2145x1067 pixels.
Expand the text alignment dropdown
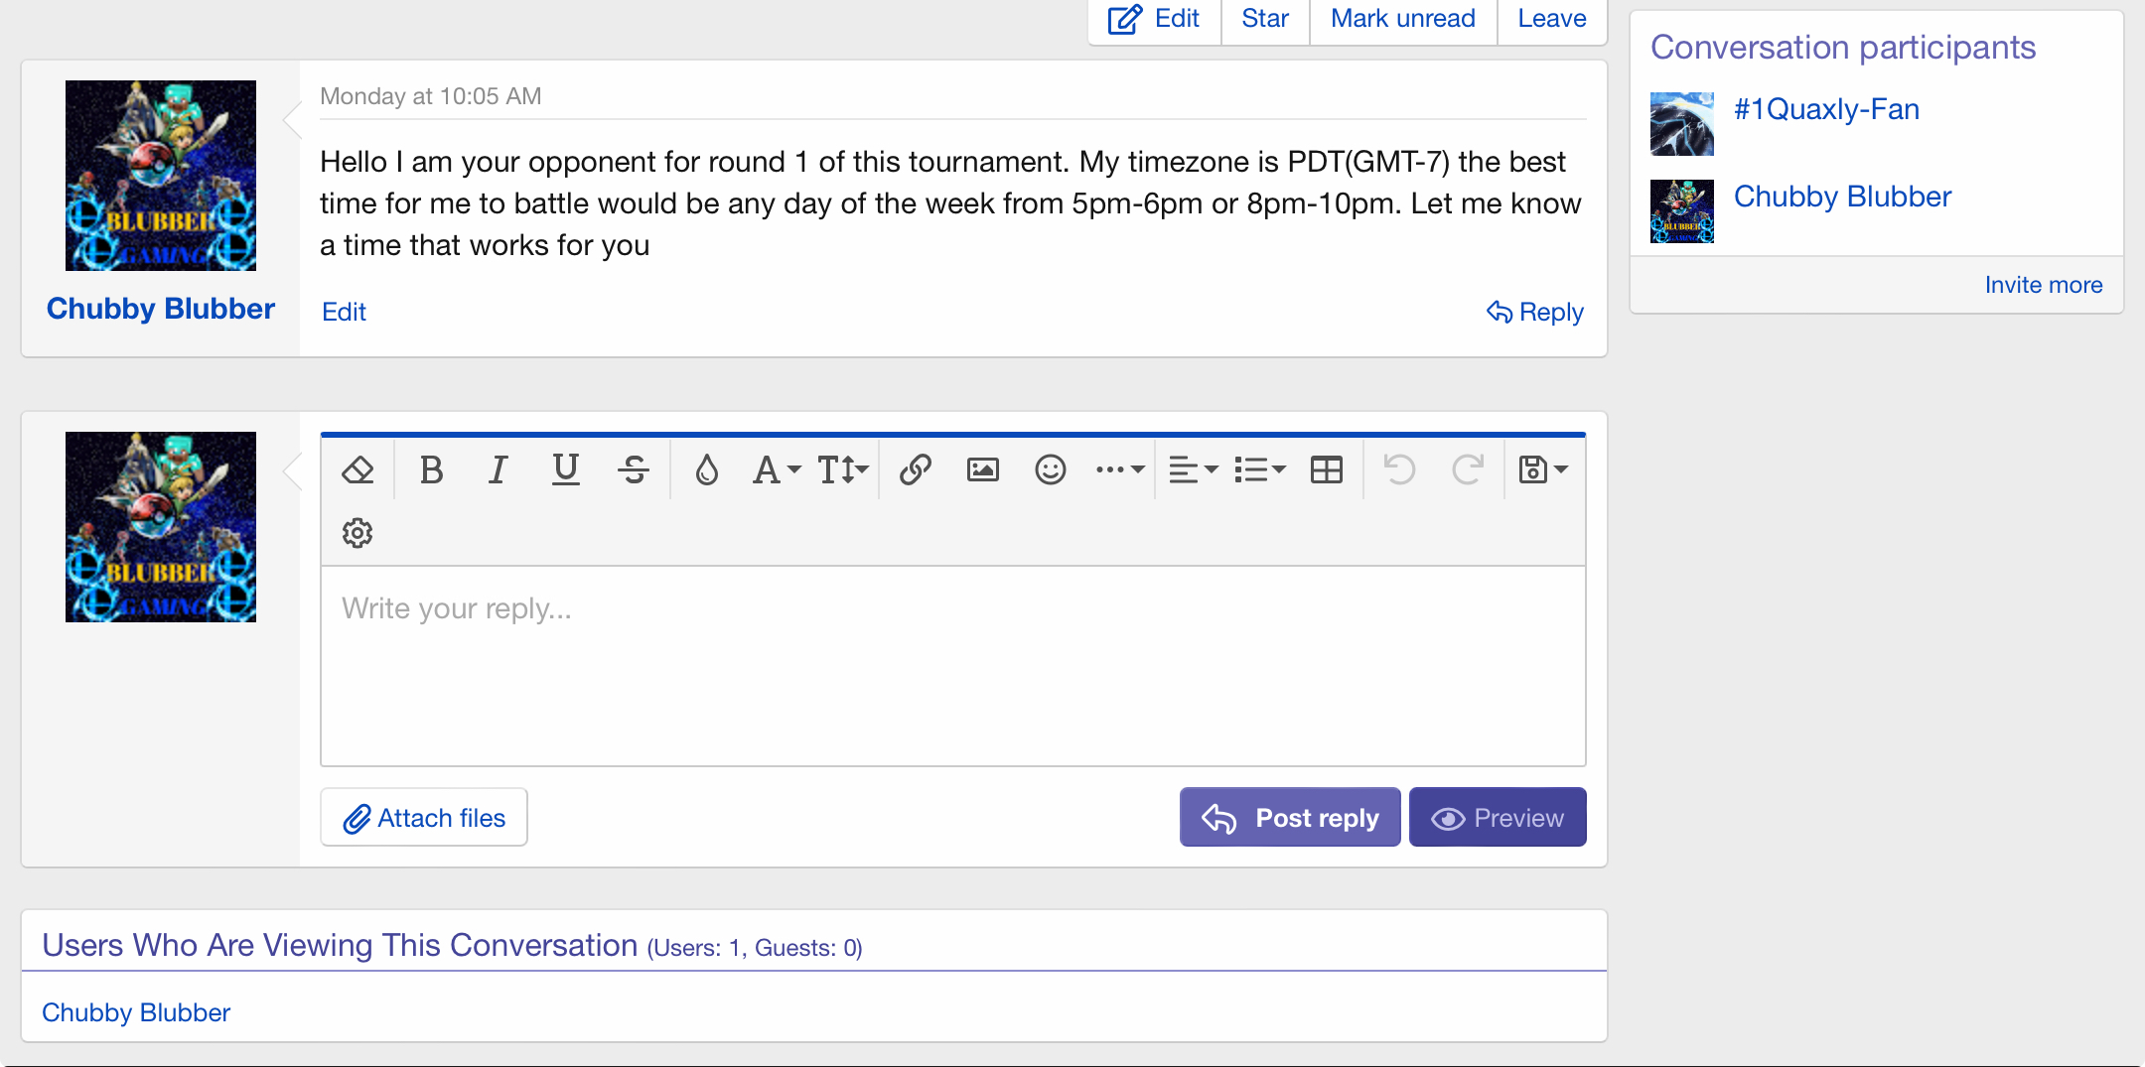[x=1193, y=469]
